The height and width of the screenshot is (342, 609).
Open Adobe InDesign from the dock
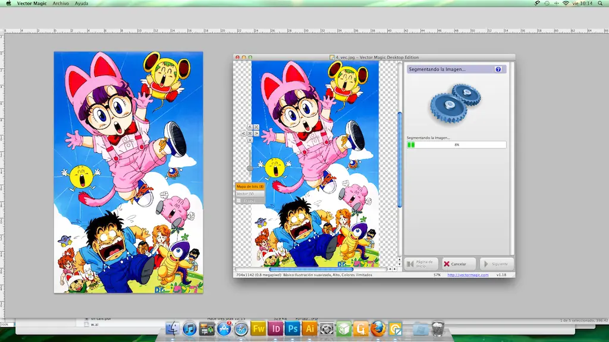(275, 329)
